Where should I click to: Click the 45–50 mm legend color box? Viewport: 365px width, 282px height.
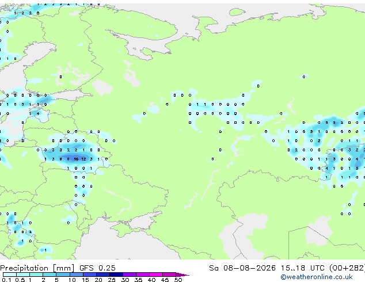[169, 275]
